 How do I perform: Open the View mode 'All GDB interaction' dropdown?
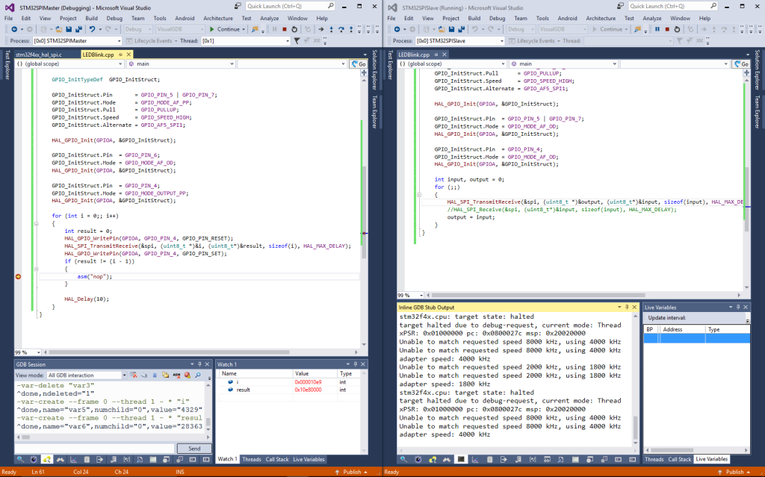pyautogui.click(x=87, y=375)
